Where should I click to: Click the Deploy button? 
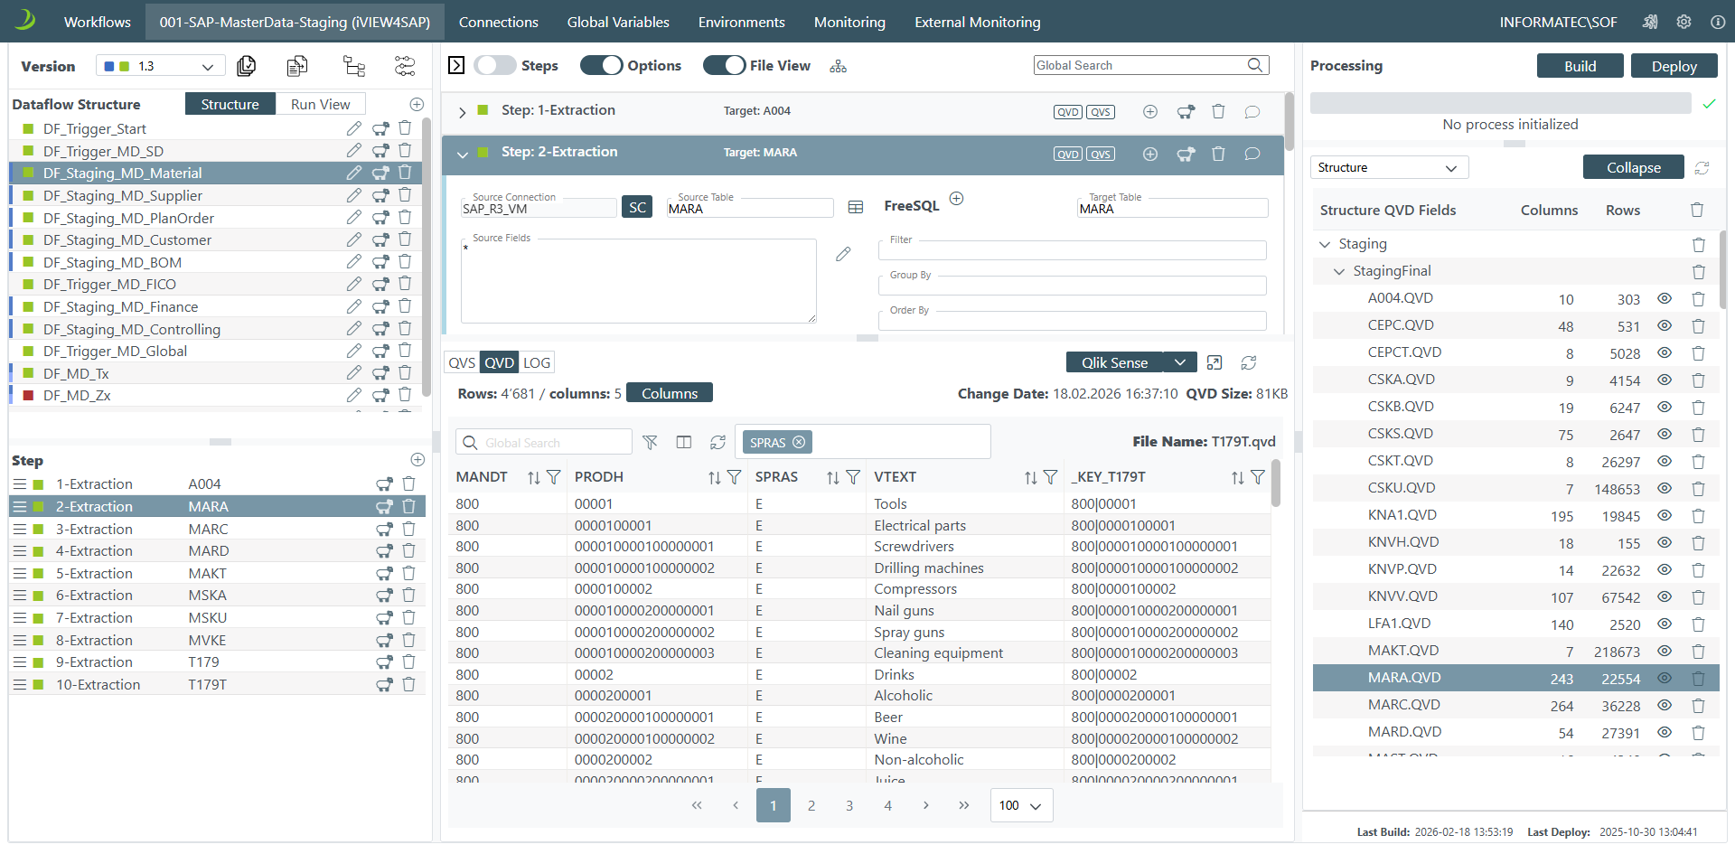click(1674, 66)
